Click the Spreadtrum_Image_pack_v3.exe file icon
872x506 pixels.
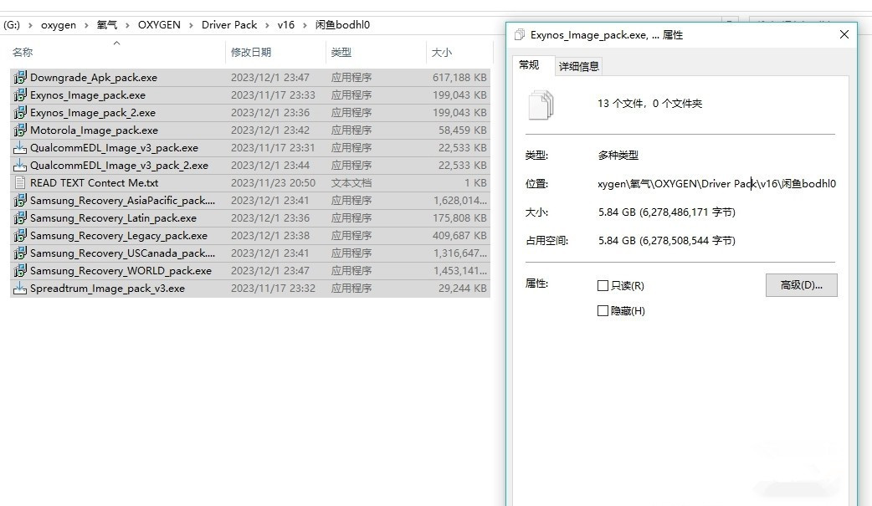click(x=20, y=288)
